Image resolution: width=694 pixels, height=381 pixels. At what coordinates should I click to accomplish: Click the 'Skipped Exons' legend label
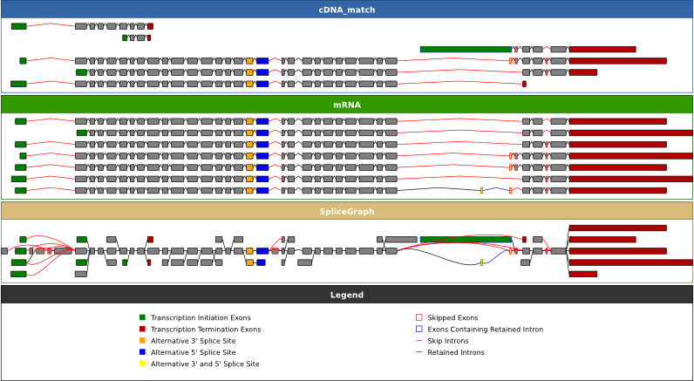(x=452, y=318)
